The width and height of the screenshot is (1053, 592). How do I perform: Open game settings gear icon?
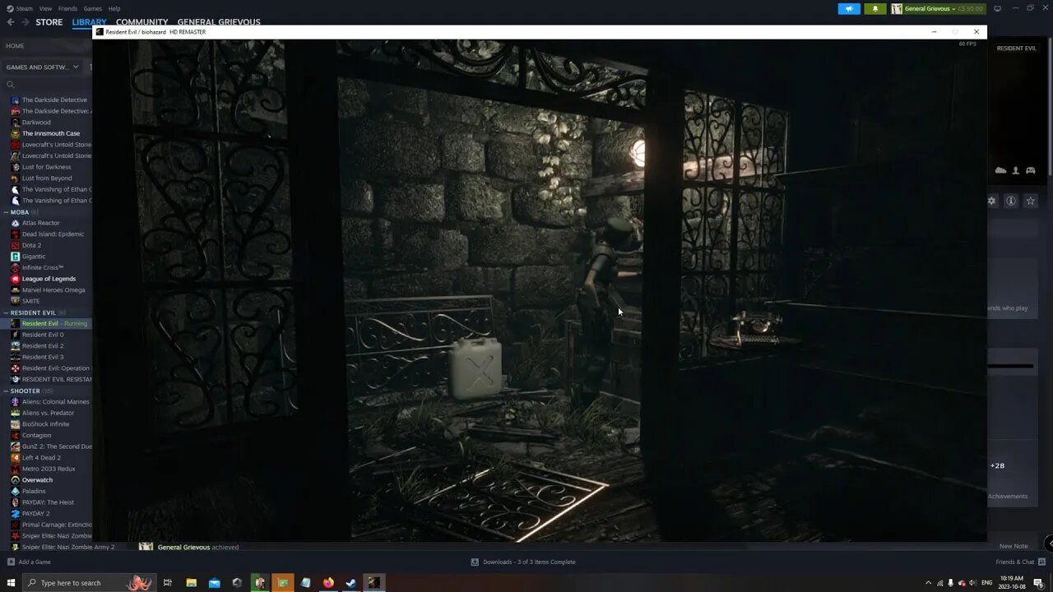click(x=991, y=201)
